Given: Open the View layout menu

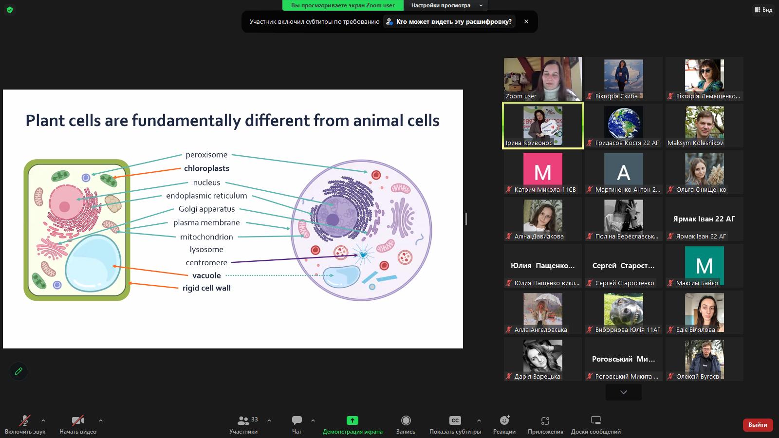Looking at the screenshot, I should click(x=763, y=10).
